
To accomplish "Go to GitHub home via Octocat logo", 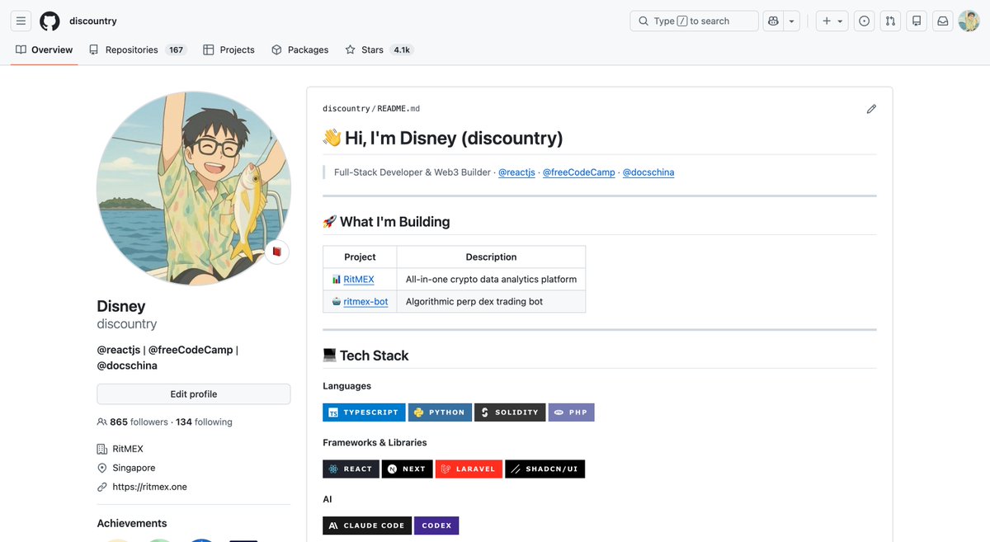I will coord(49,21).
